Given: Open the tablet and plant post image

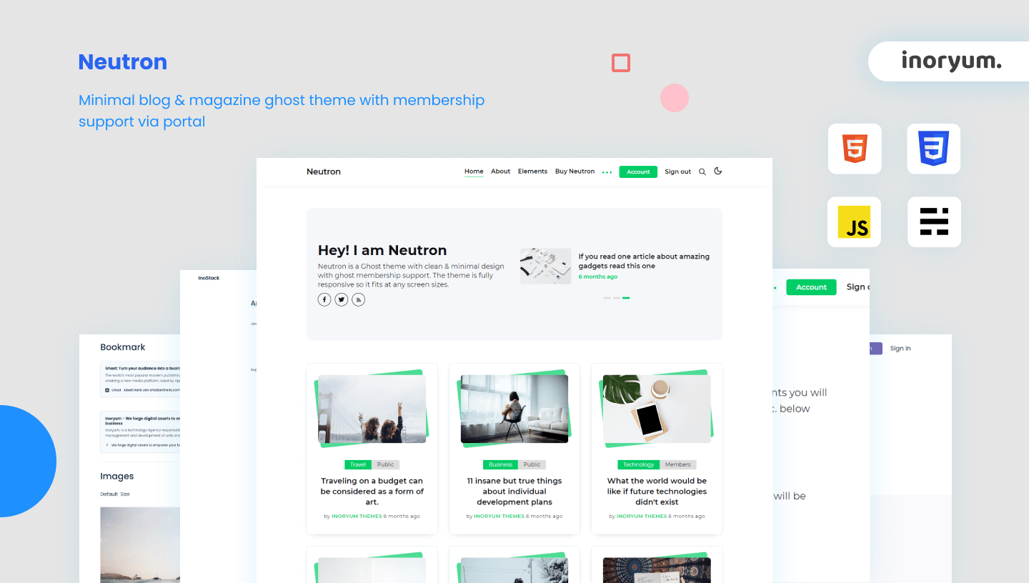Looking at the screenshot, I should tap(657, 409).
